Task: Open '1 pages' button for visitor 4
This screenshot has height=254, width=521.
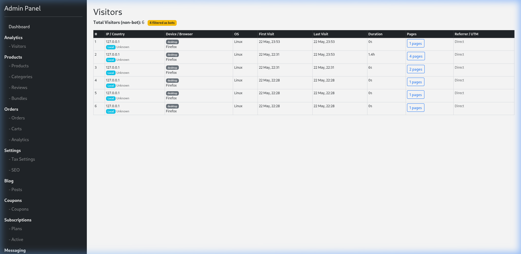Action: 415,82
